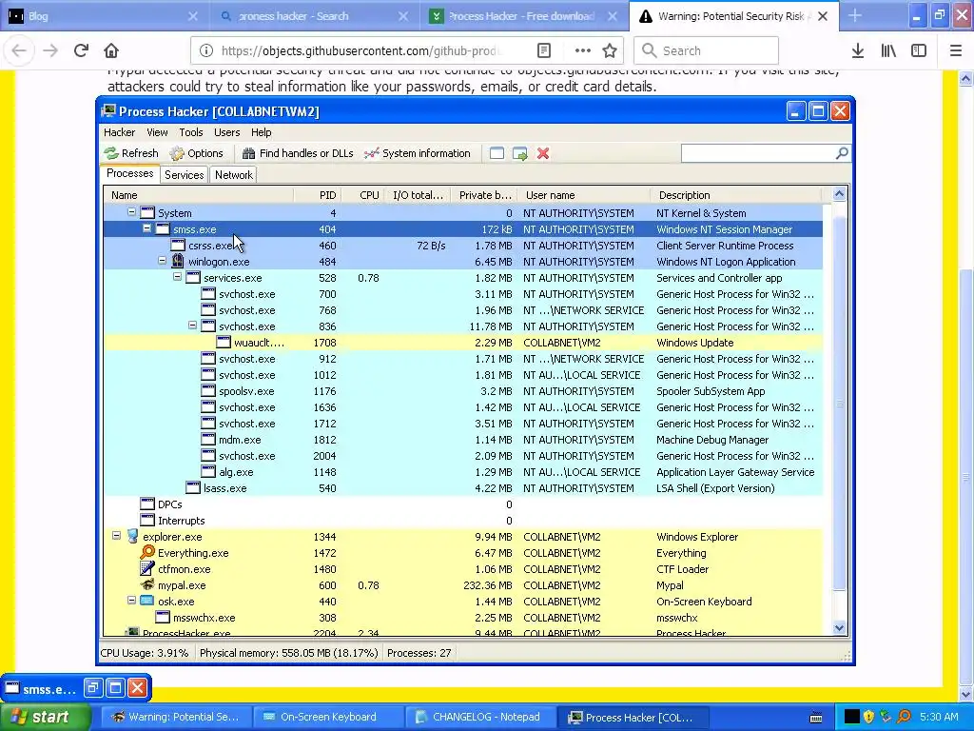
Task: Collapse the explorer.exe tree node
Action: coord(116,535)
